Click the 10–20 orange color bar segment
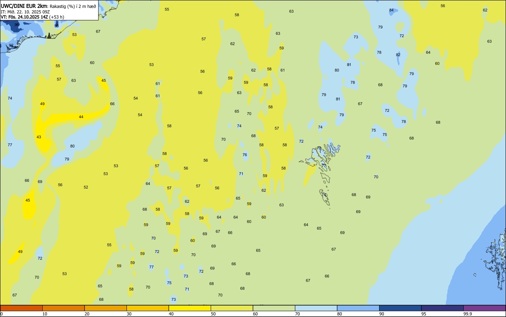Screen dimensions: 506x317 pos(63,308)
